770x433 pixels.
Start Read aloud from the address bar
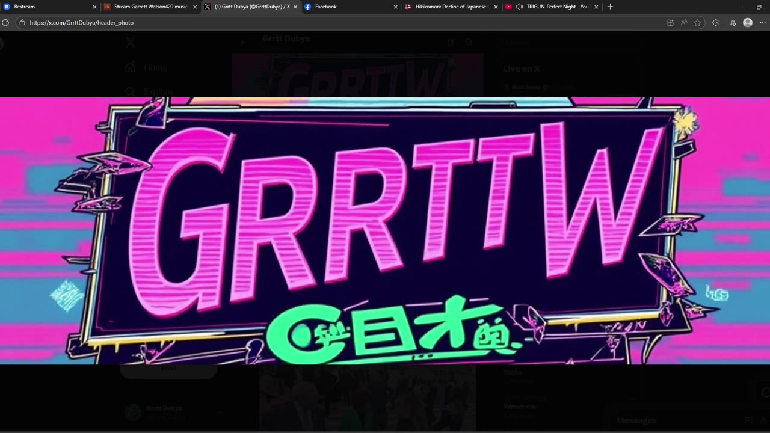pyautogui.click(x=684, y=22)
